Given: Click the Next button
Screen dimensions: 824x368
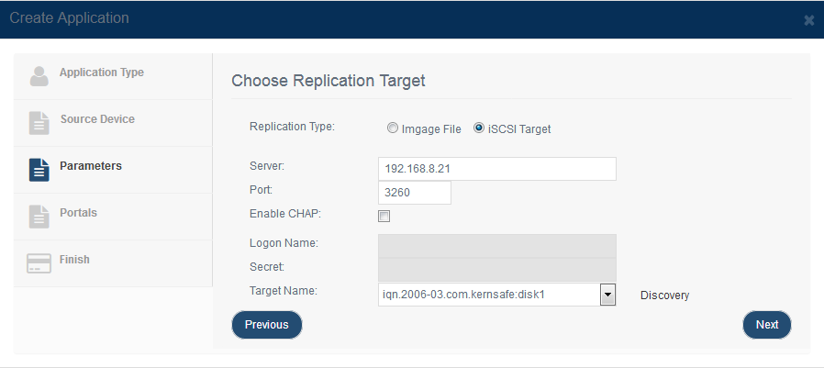Looking at the screenshot, I should pyautogui.click(x=767, y=325).
